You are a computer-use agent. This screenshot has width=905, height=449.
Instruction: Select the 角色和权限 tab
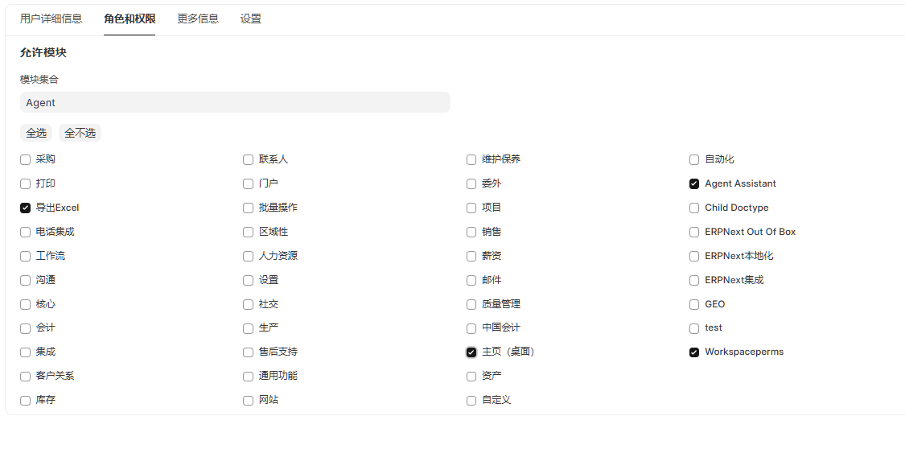(130, 19)
